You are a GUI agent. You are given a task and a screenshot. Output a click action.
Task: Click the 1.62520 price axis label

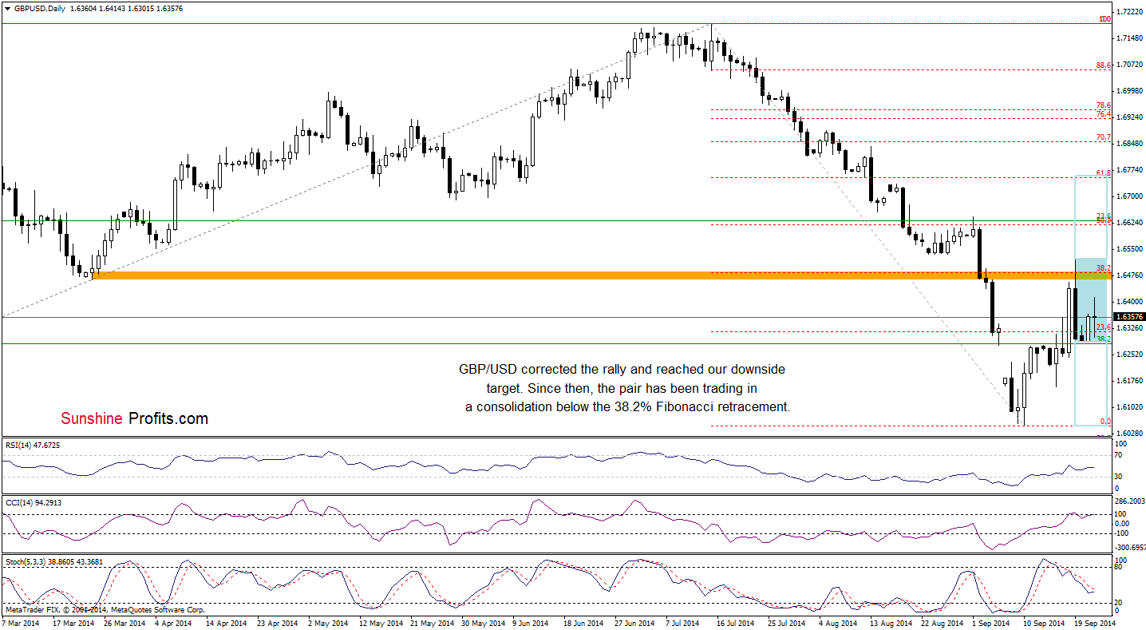click(x=1128, y=355)
